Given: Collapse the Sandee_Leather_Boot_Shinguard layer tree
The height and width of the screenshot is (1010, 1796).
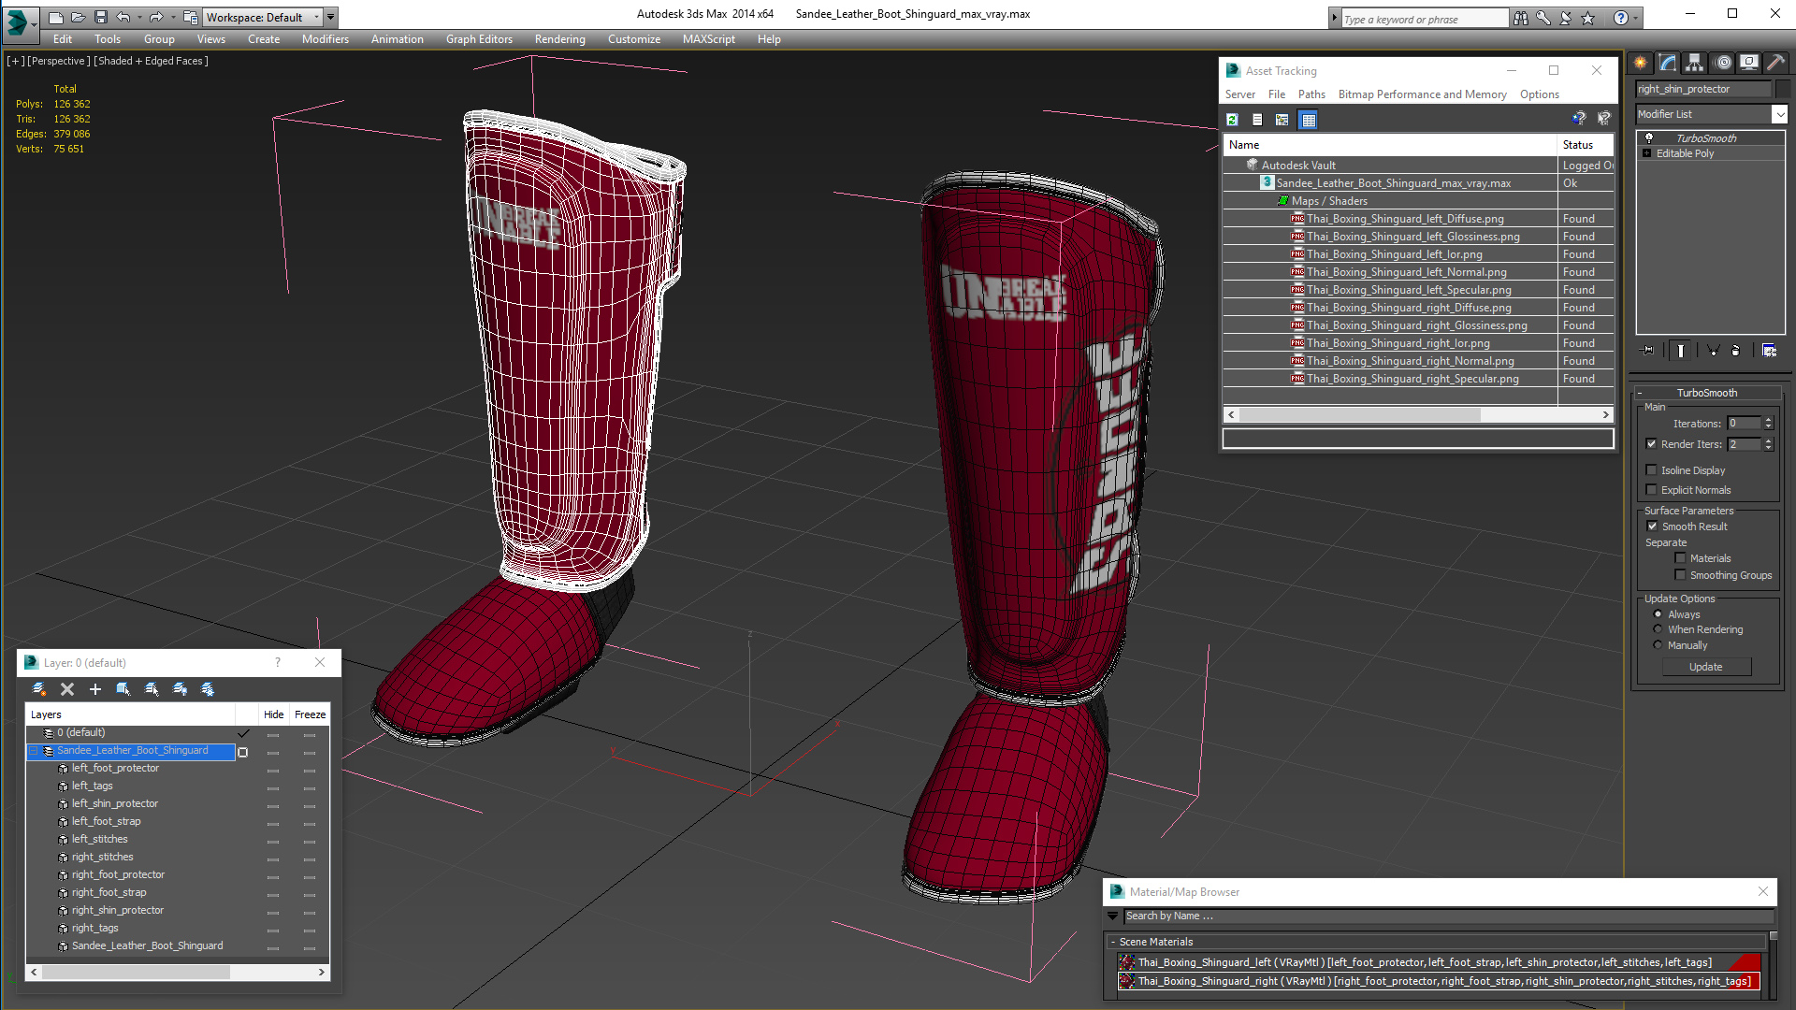Looking at the screenshot, I should click(34, 751).
